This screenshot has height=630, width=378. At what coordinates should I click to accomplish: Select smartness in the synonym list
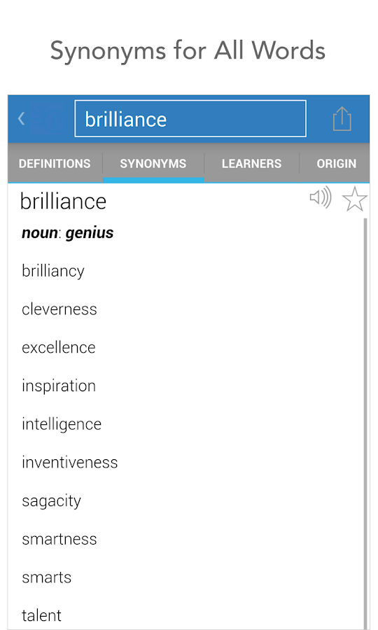(59, 539)
